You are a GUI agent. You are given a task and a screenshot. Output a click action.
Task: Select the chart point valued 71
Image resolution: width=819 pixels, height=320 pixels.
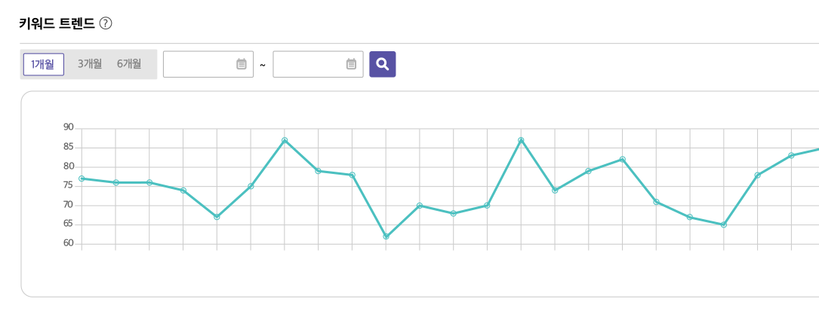(x=656, y=202)
